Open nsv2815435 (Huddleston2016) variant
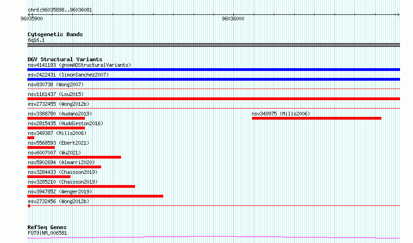 point(65,123)
